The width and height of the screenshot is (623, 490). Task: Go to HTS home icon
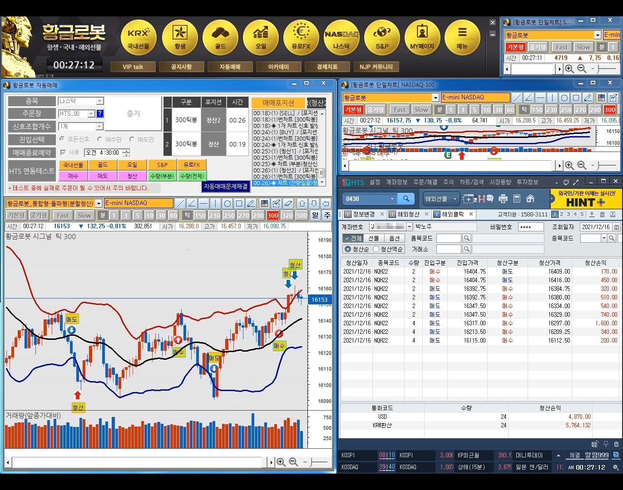530,199
